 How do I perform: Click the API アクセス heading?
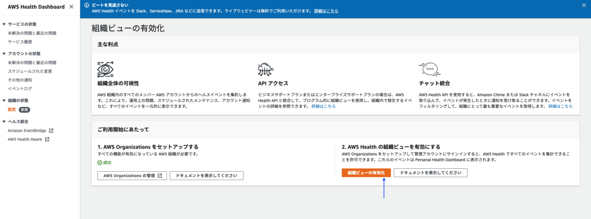point(273,84)
